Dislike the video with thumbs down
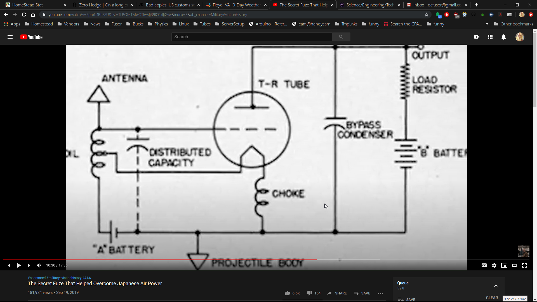Image resolution: width=537 pixels, height=302 pixels. [314, 293]
